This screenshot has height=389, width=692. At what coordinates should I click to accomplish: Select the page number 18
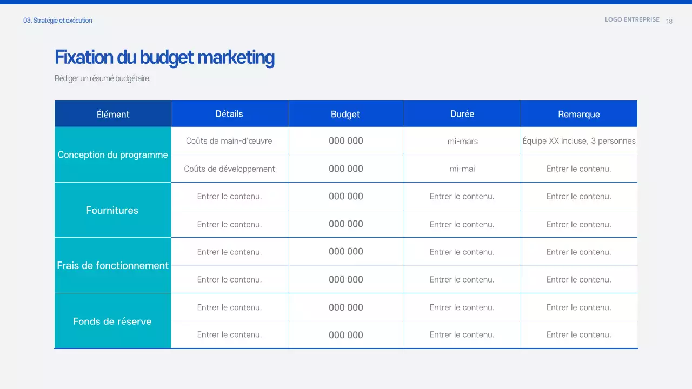click(x=669, y=21)
